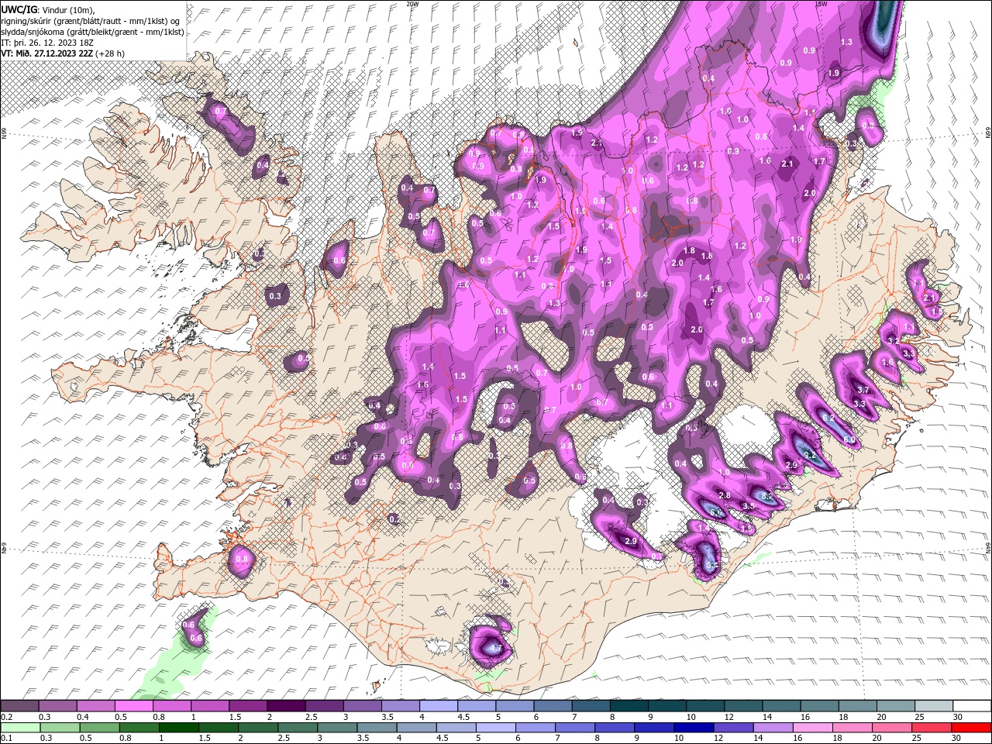992x744 pixels.
Task: Click the snow scale swatch between 0.2 and 0.3
Action: (x=19, y=706)
